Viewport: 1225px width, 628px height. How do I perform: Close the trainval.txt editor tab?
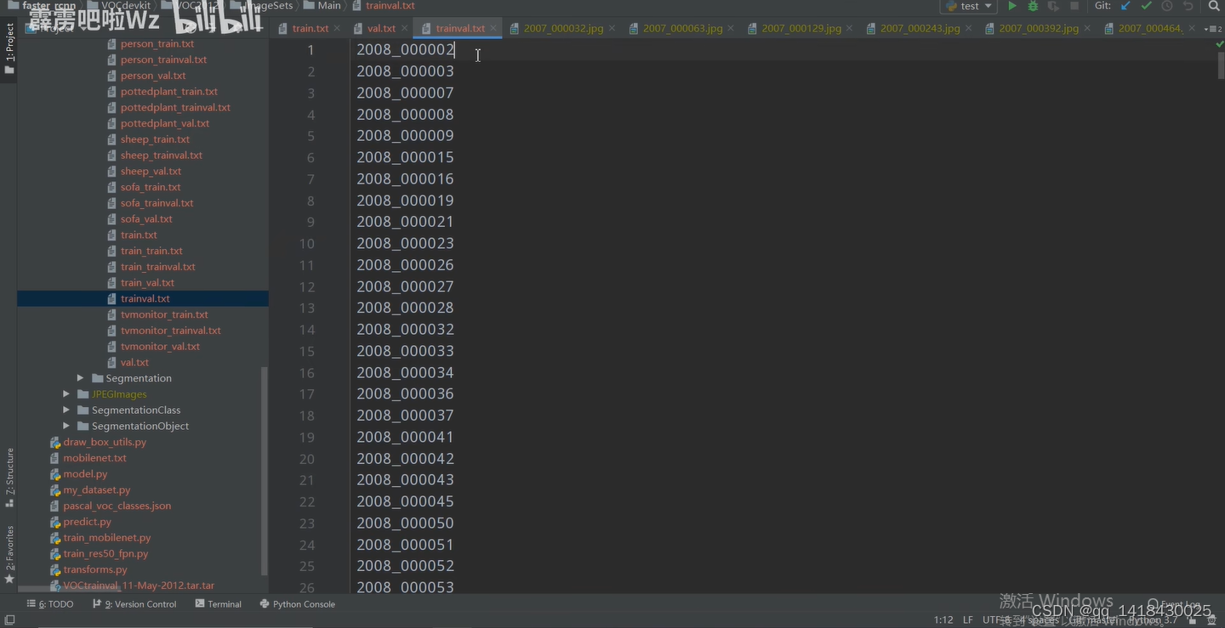[x=493, y=28]
